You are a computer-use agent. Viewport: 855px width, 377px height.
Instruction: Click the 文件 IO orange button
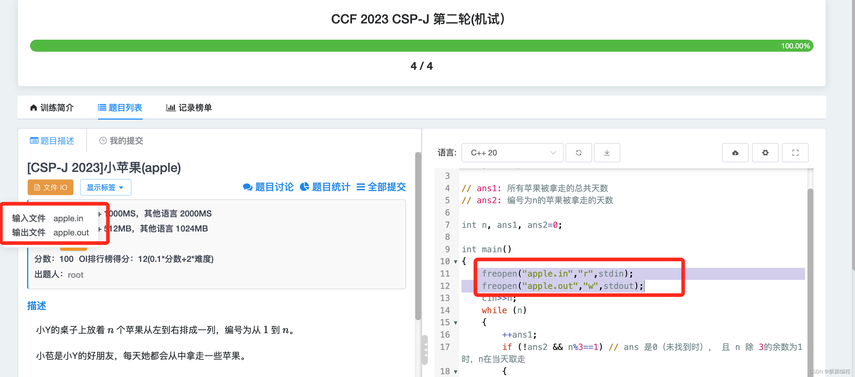point(51,187)
